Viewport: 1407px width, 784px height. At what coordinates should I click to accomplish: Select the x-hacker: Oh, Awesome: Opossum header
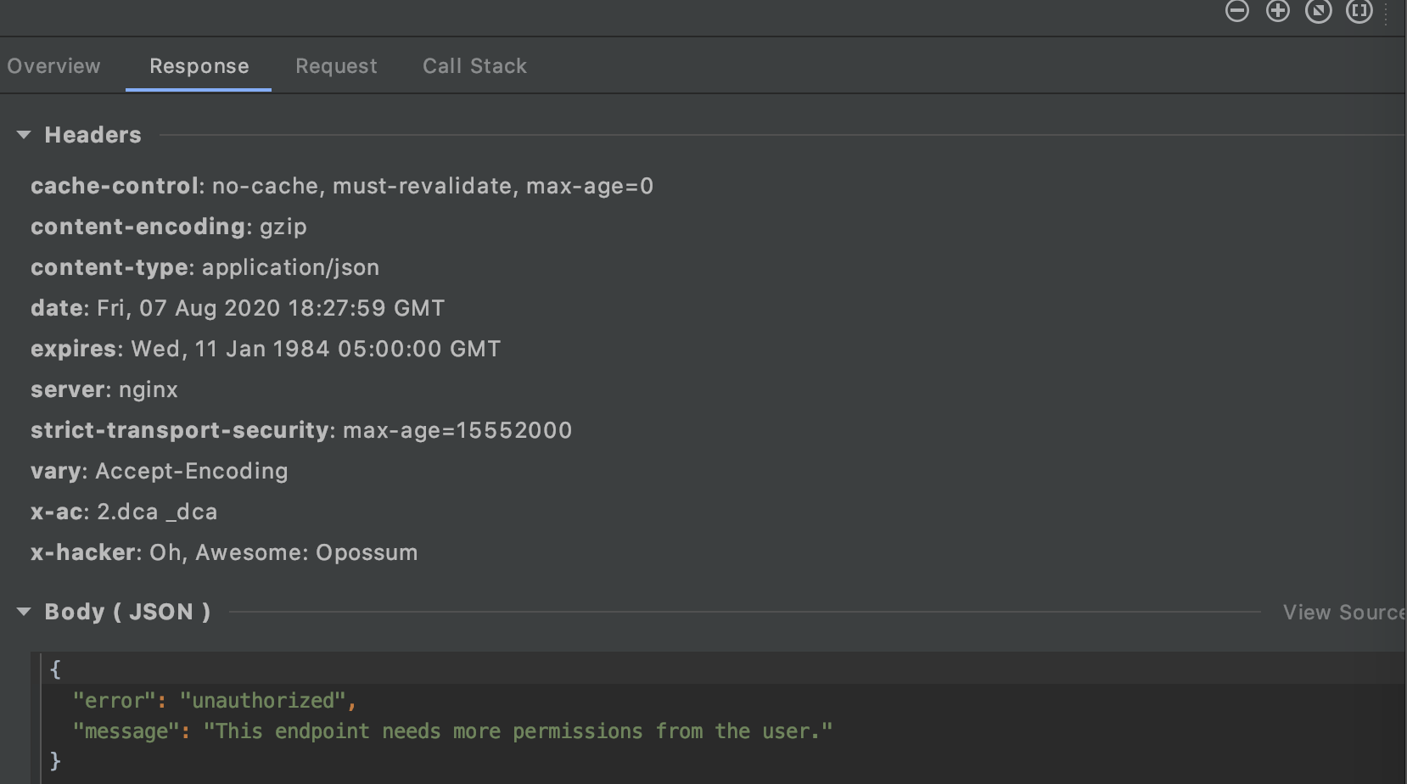pyautogui.click(x=224, y=552)
